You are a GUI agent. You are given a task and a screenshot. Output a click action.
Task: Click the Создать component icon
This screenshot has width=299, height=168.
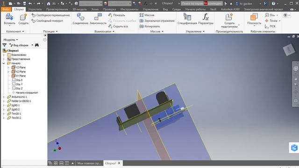coord(23,17)
